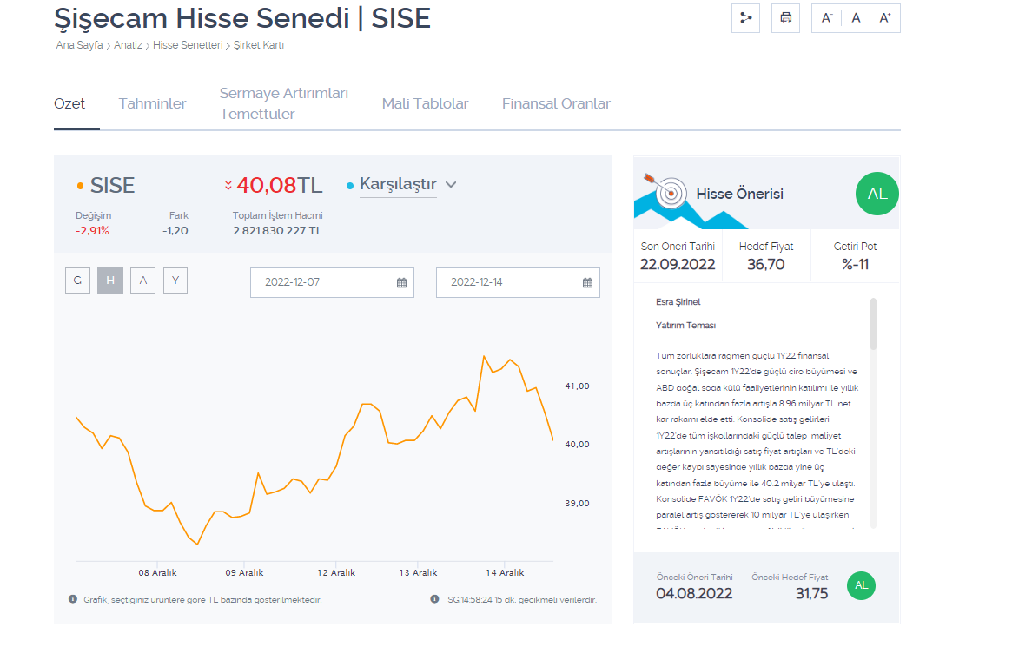This screenshot has height=660, width=1032.
Task: Select daily G chart period
Action: tap(77, 280)
